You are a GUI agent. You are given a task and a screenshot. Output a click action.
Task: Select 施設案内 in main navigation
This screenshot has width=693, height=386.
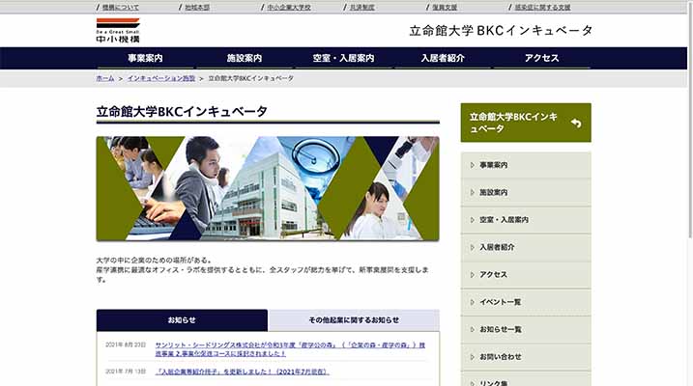pos(244,58)
